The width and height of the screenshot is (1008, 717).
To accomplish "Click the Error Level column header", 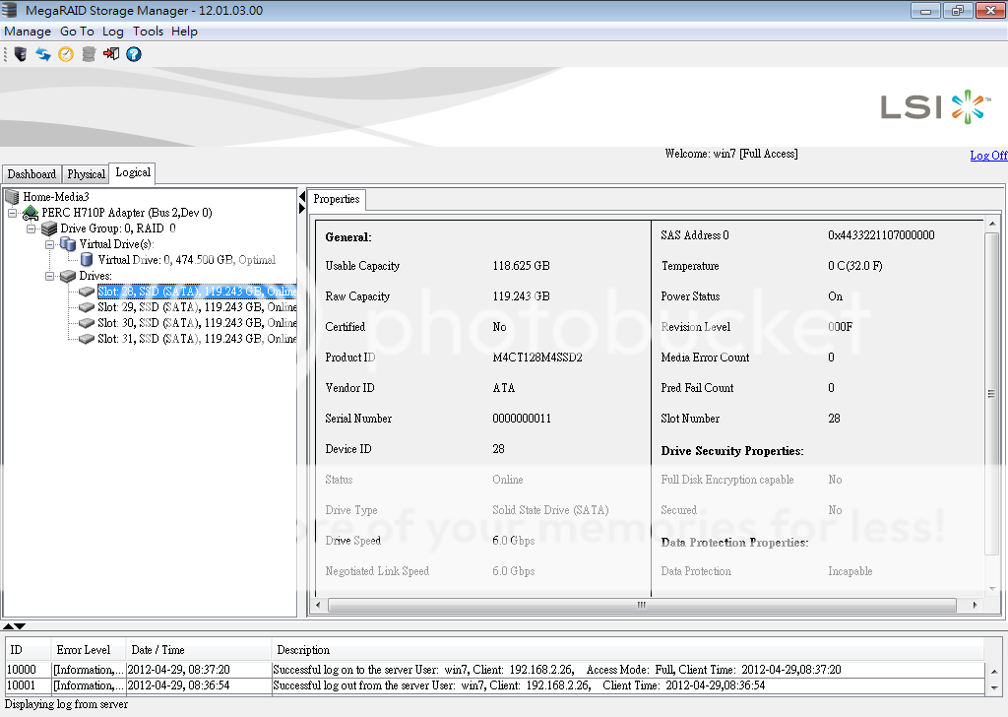I will coord(88,650).
